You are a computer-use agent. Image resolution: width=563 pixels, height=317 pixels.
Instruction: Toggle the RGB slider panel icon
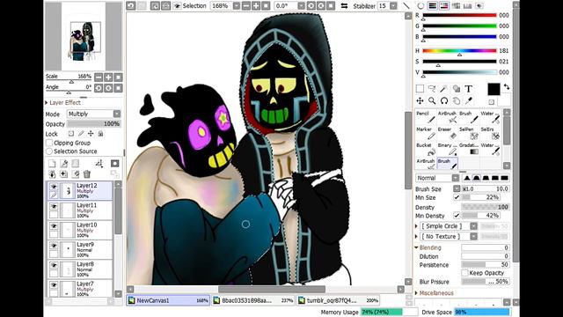(433, 6)
